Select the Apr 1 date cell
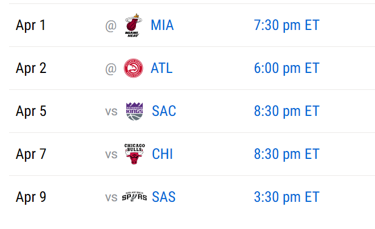The width and height of the screenshot is (375, 229). point(31,25)
